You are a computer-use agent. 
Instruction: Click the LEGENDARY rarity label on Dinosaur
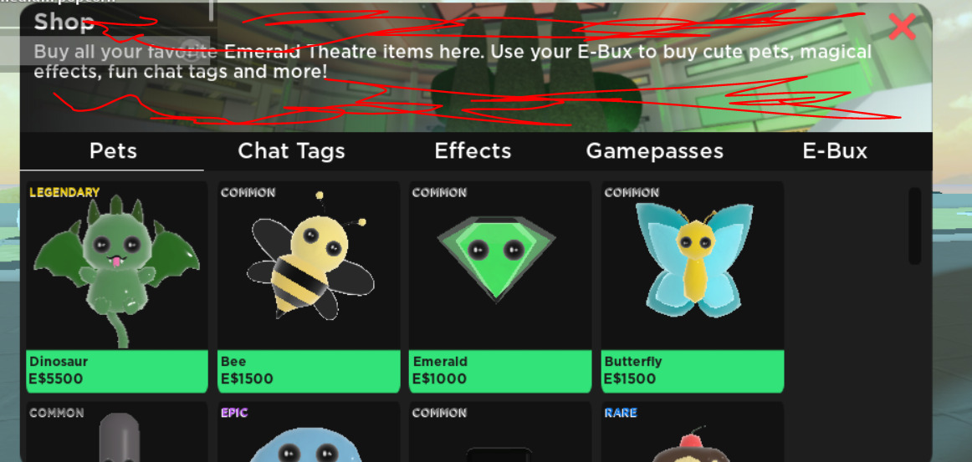(64, 193)
